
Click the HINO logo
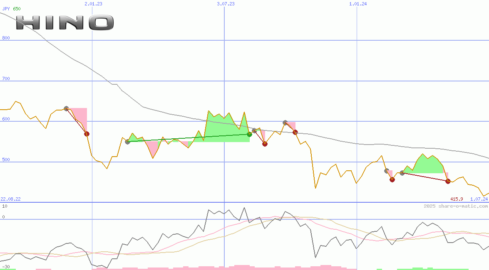point(65,23)
